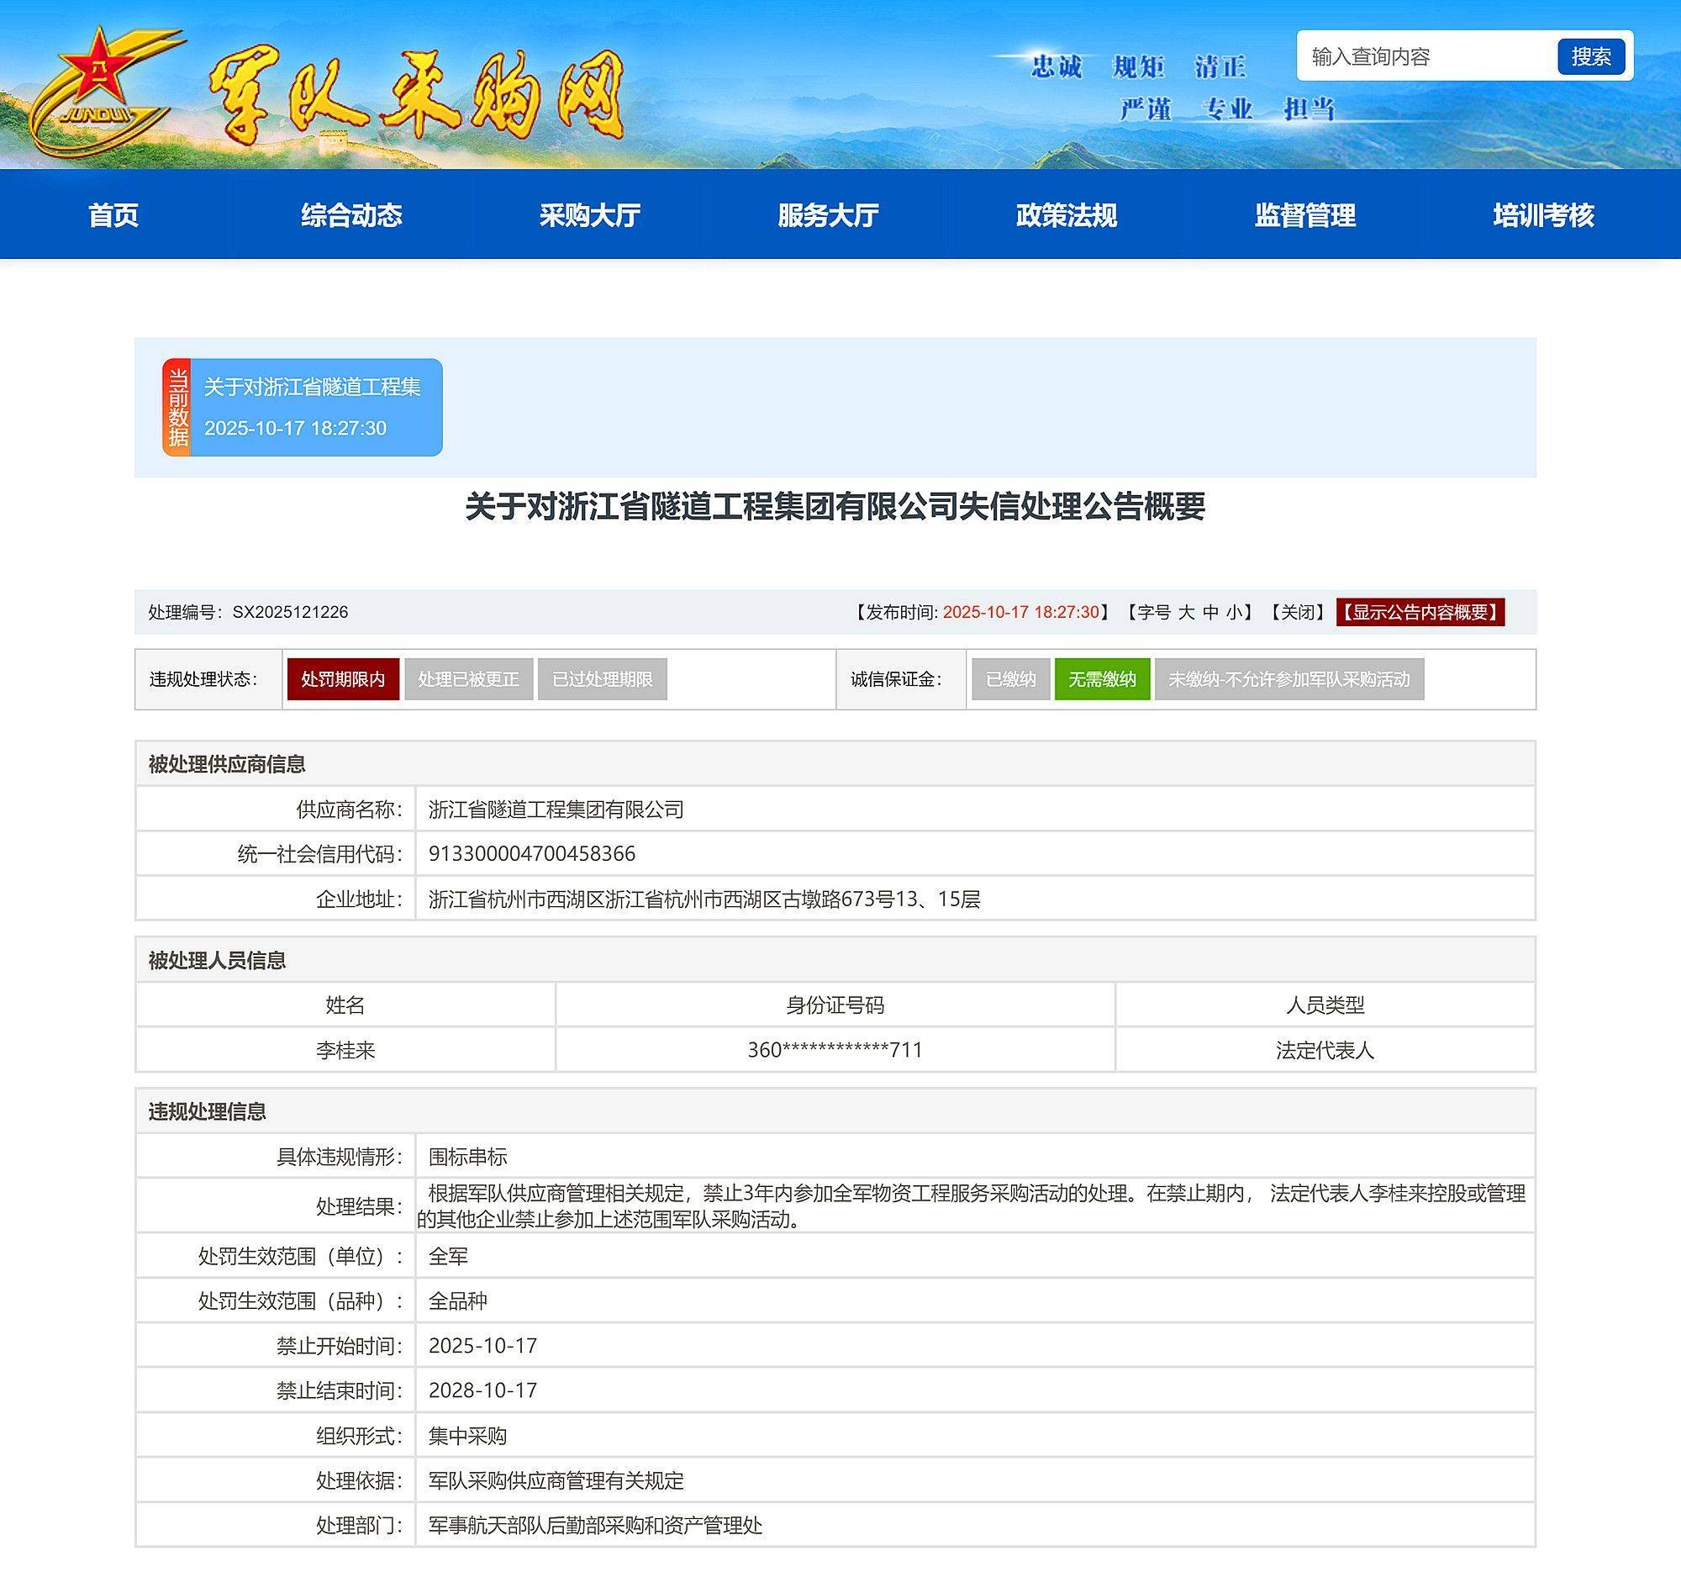
Task: Open the 监督管理 menu item
Action: (x=1304, y=216)
